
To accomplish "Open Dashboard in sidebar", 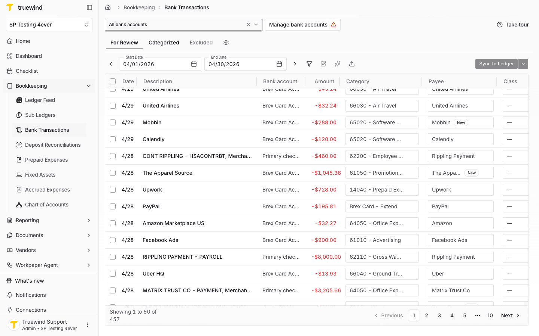I will pos(49,56).
